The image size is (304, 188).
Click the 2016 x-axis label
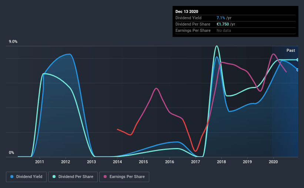(x=170, y=162)
